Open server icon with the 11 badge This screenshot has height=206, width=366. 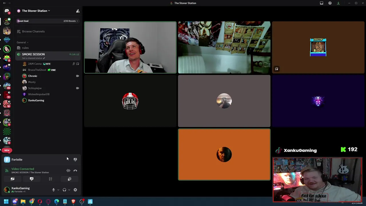[x=7, y=95]
